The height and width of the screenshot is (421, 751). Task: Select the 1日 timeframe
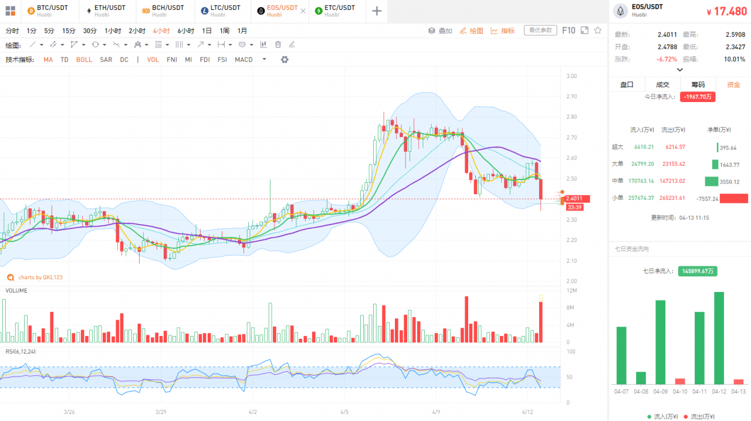[207, 30]
